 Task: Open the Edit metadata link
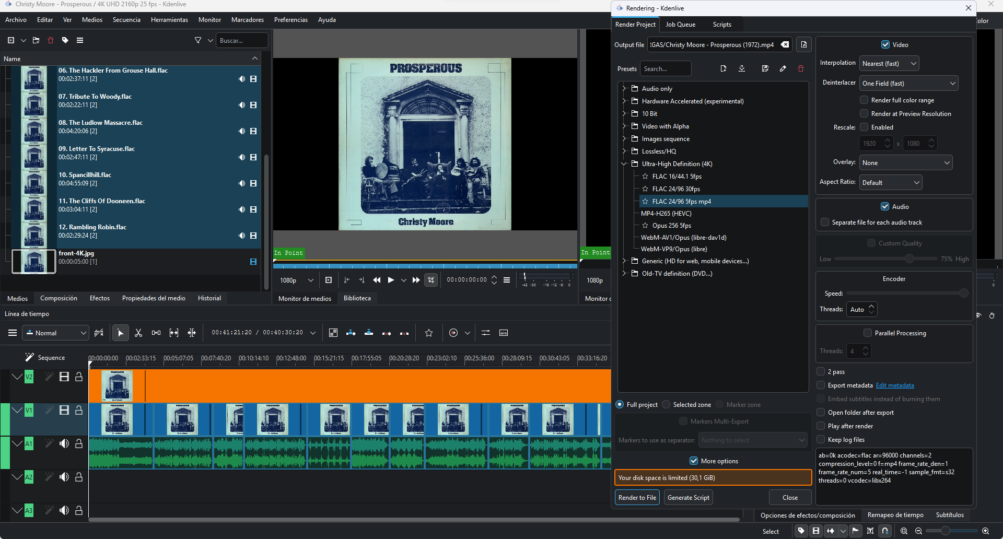coord(894,385)
